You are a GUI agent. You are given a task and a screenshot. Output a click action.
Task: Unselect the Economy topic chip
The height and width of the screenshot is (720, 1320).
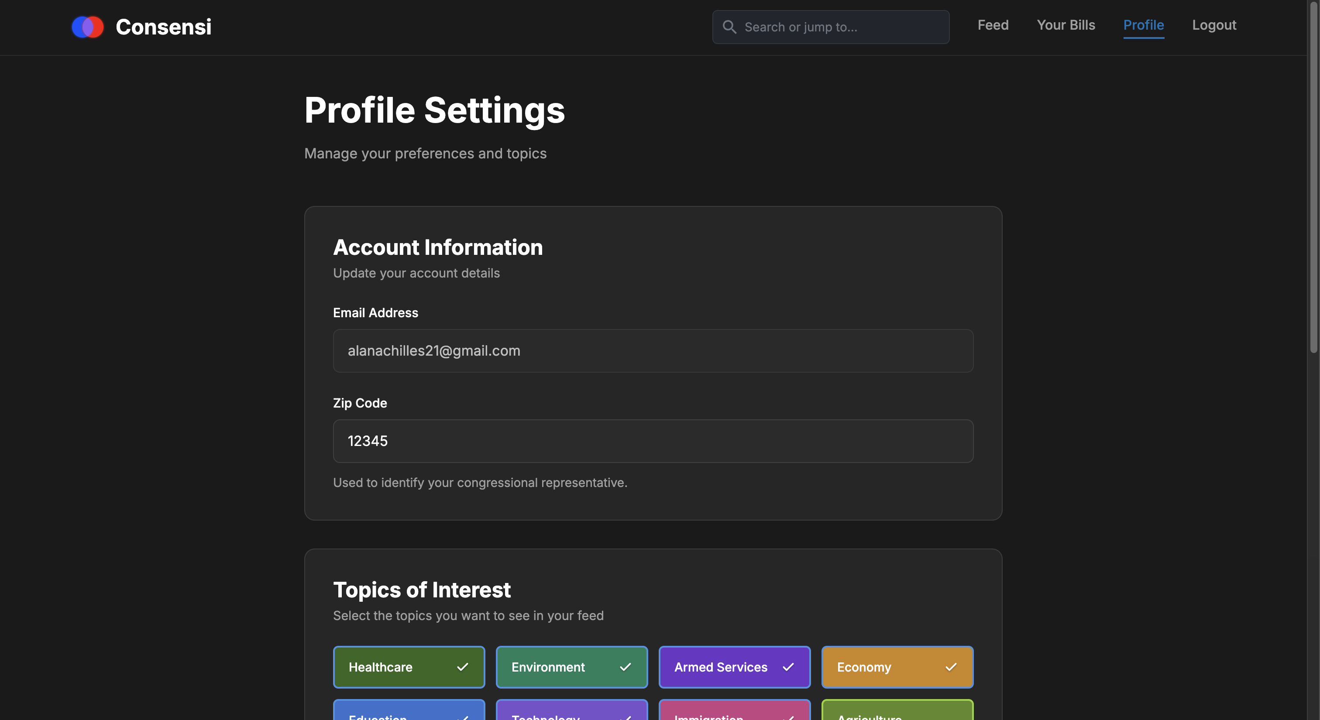897,667
